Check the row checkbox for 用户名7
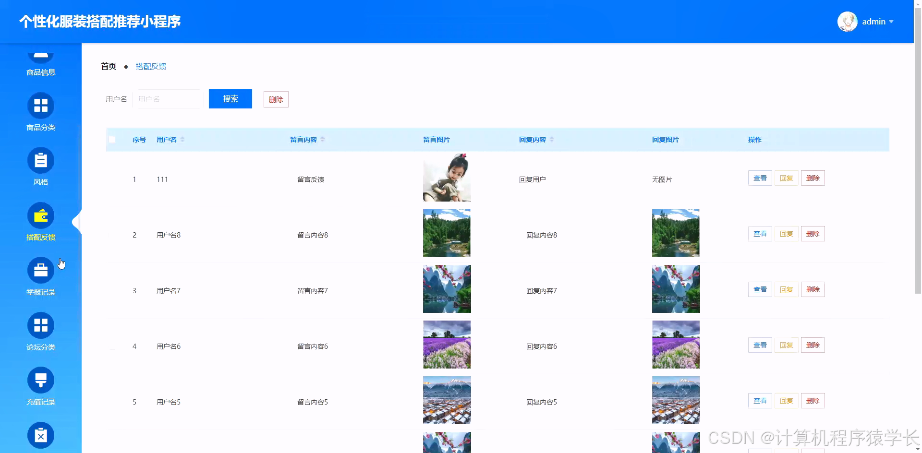922x453 pixels. 113,290
